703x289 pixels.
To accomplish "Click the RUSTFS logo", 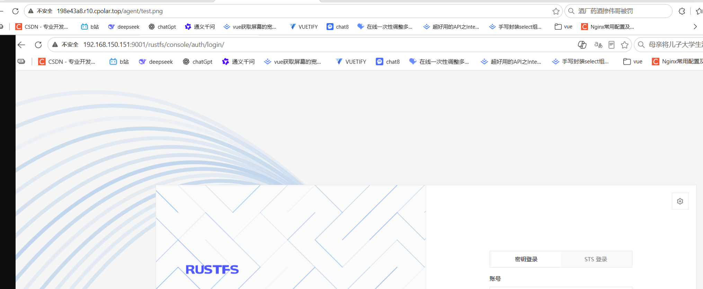I will click(x=212, y=269).
